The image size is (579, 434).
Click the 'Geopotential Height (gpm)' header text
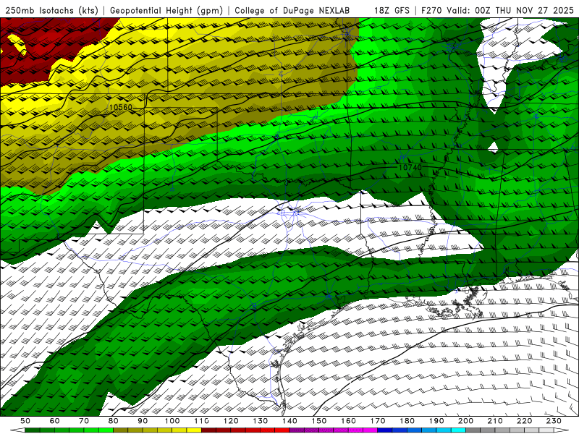(x=166, y=11)
